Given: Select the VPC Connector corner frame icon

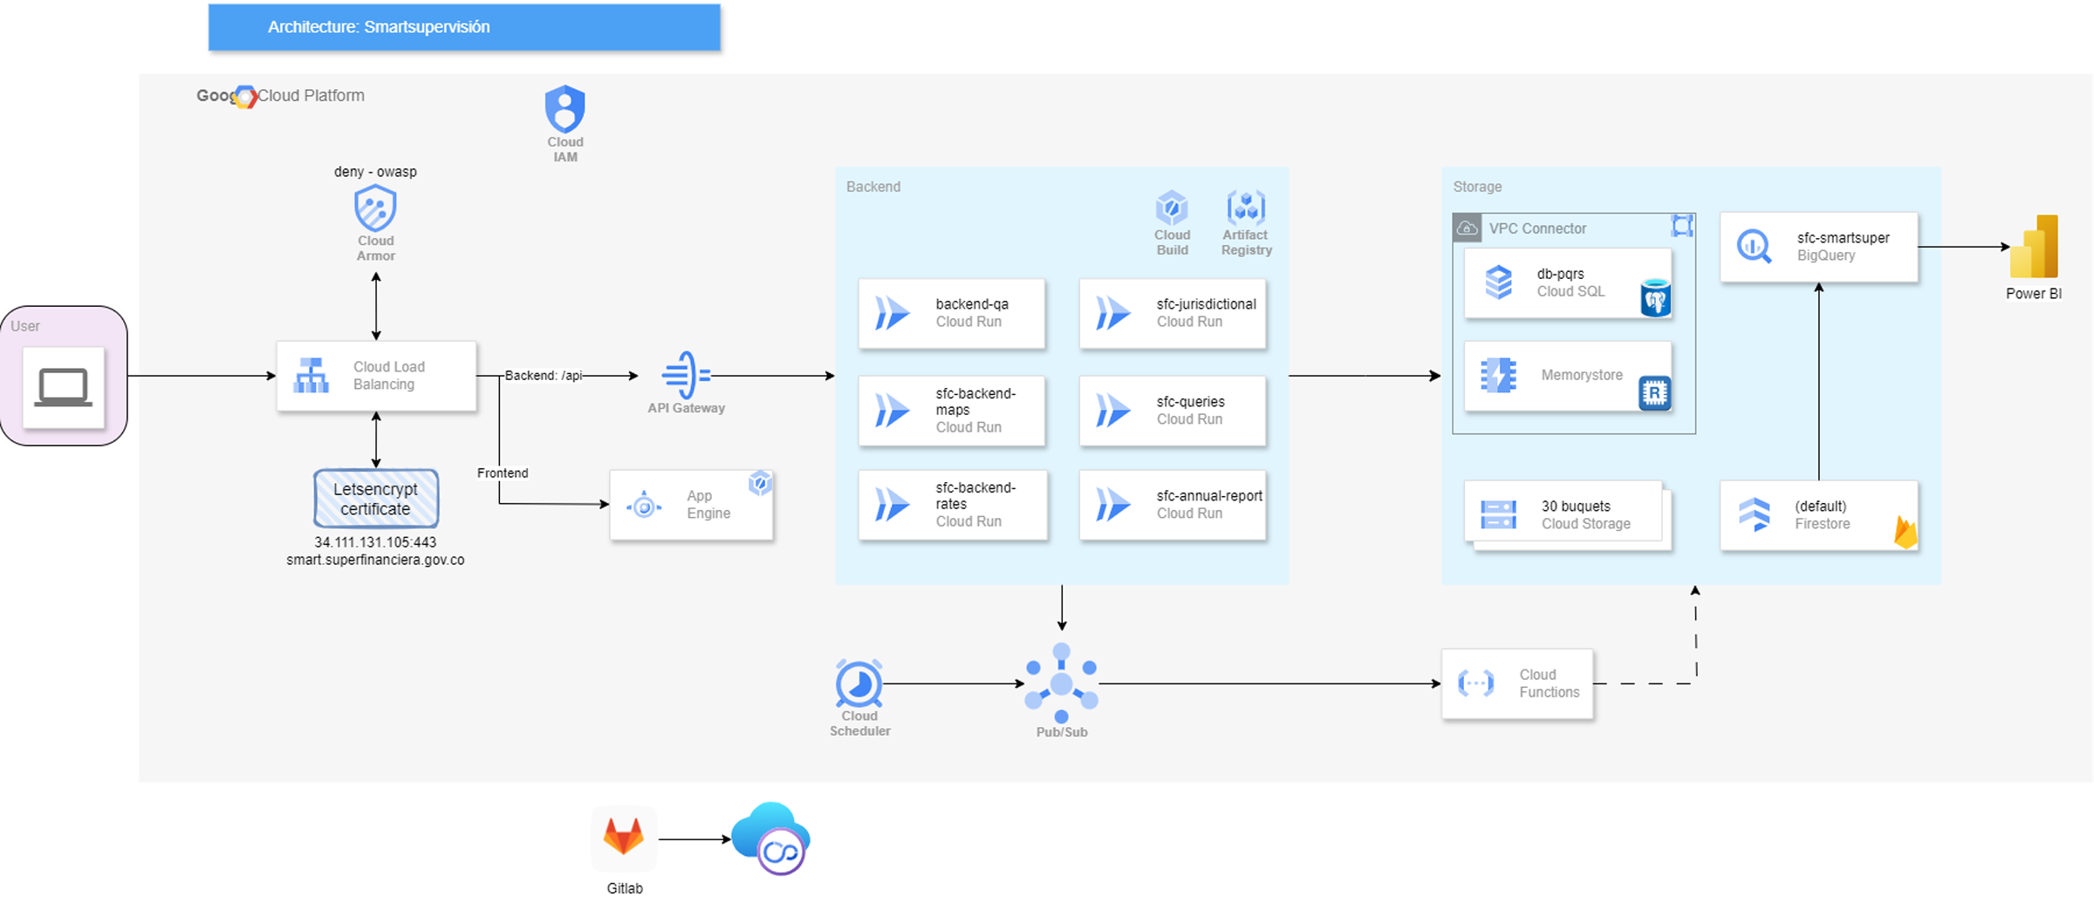Looking at the screenshot, I should (x=1683, y=226).
